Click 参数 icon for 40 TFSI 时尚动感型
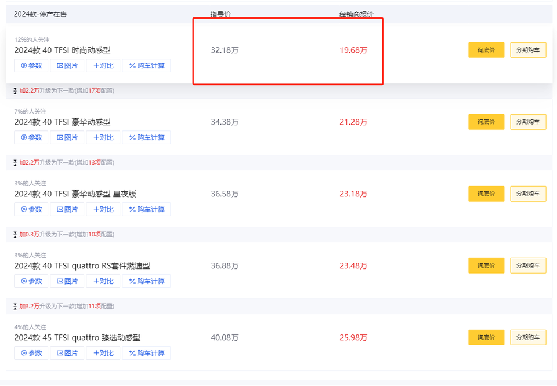The height and width of the screenshot is (386, 557). click(x=24, y=66)
